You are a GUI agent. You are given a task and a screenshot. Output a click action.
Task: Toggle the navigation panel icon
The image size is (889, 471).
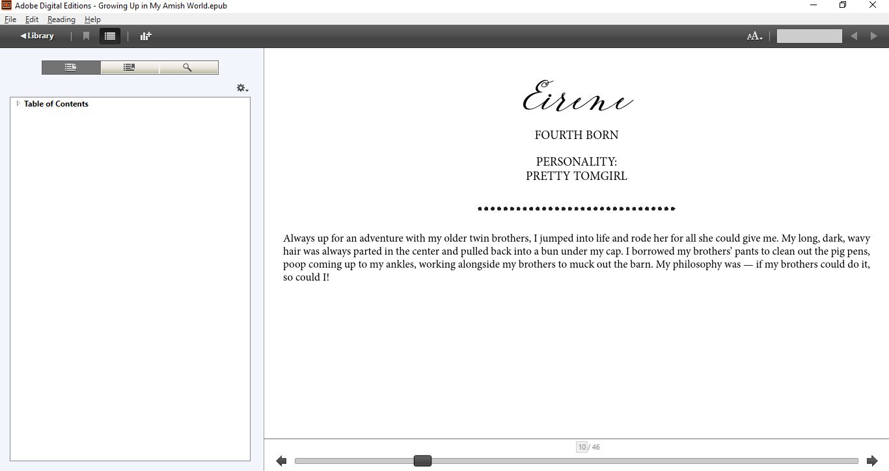(110, 36)
